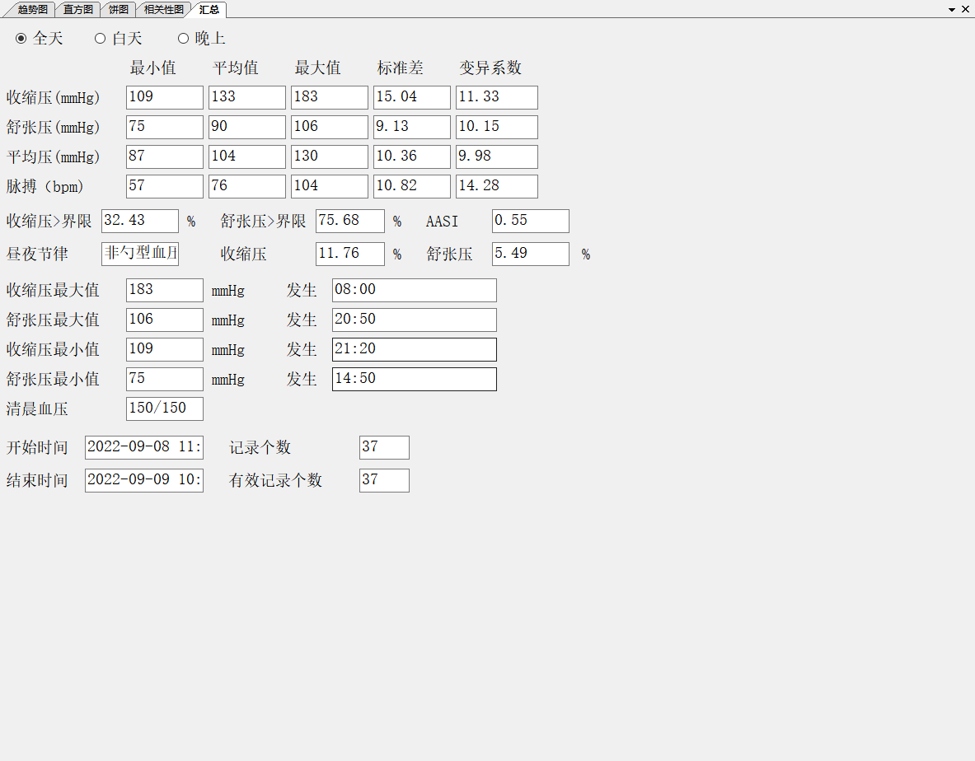Click the 清晨血压 value field
Viewport: 975px width, 761px height.
(165, 409)
